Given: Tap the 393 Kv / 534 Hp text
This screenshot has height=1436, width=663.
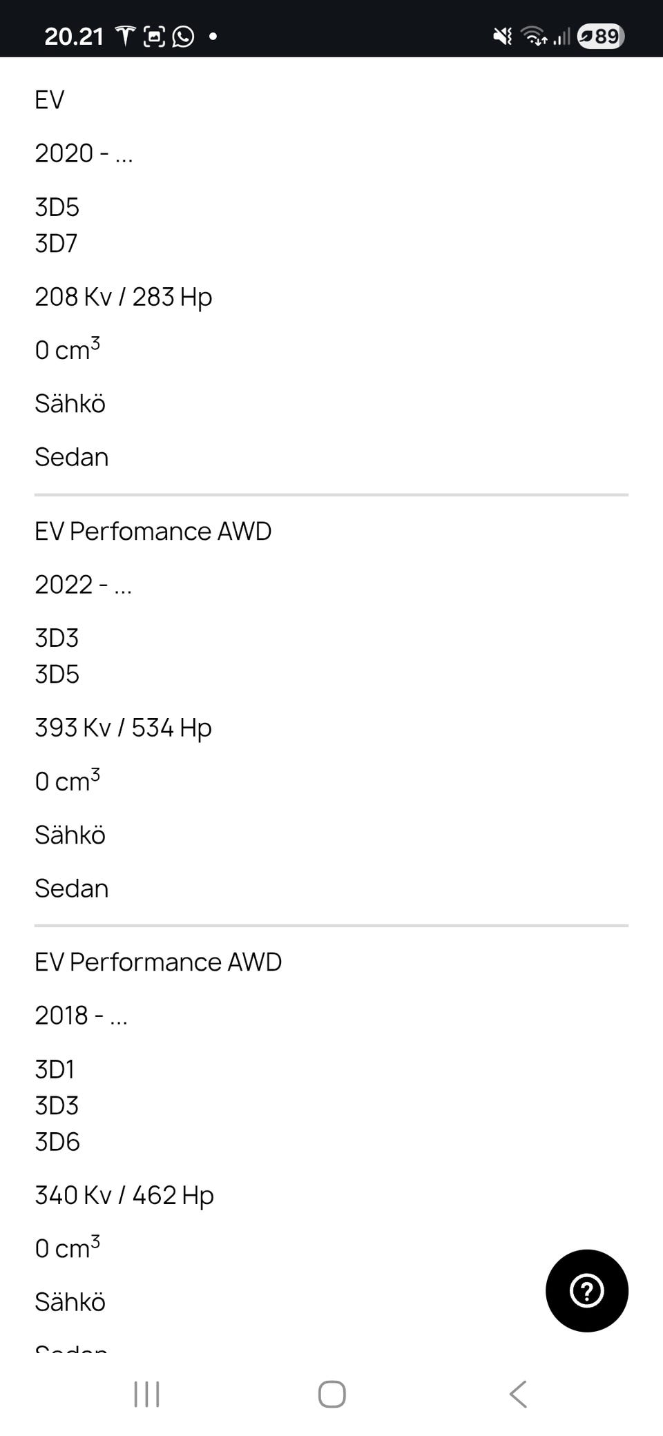Looking at the screenshot, I should 123,728.
